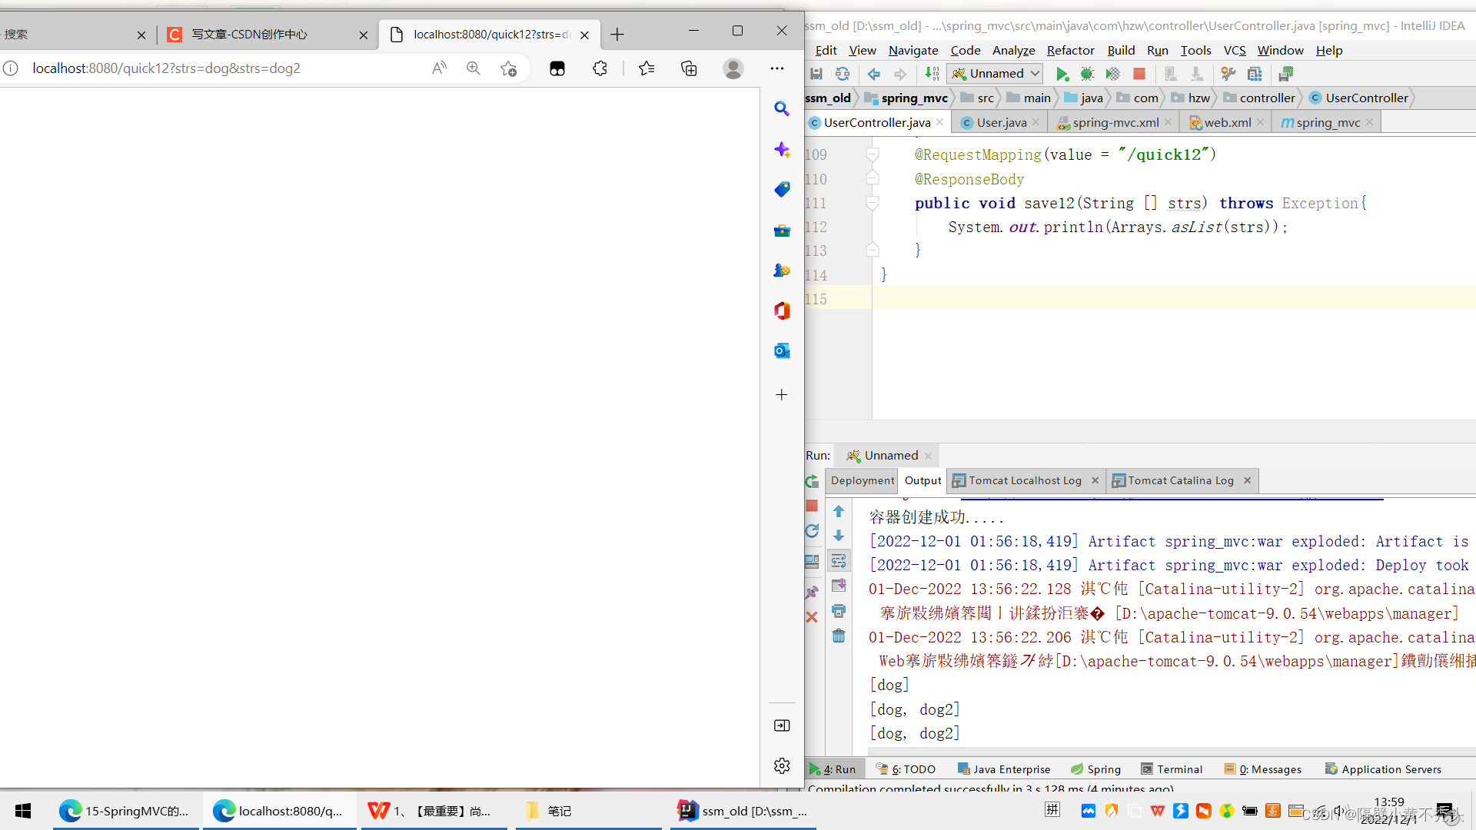This screenshot has width=1476, height=830.
Task: Expand the controller breadcrumb chevron
Action: [1300, 98]
